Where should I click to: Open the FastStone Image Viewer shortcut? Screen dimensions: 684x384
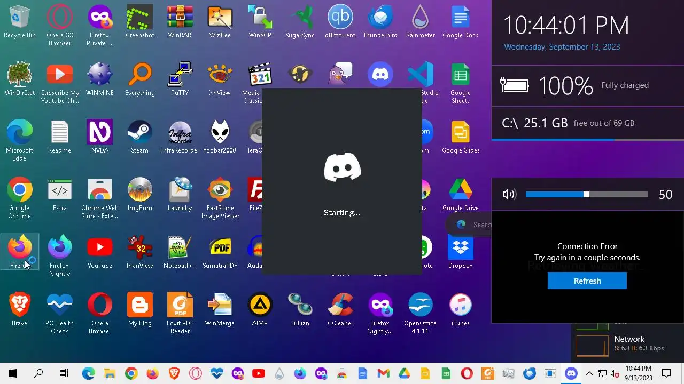click(x=220, y=199)
